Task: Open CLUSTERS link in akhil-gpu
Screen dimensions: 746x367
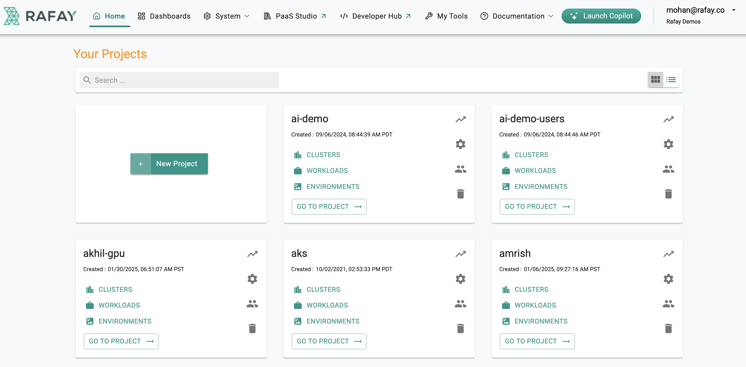Action: tap(109, 289)
